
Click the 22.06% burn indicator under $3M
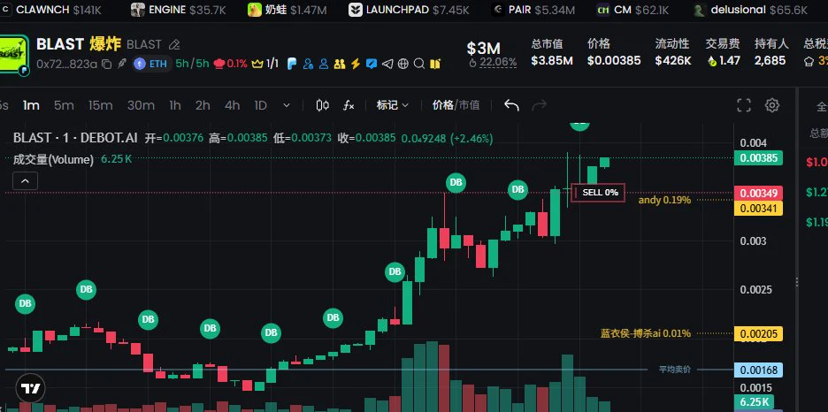493,62
